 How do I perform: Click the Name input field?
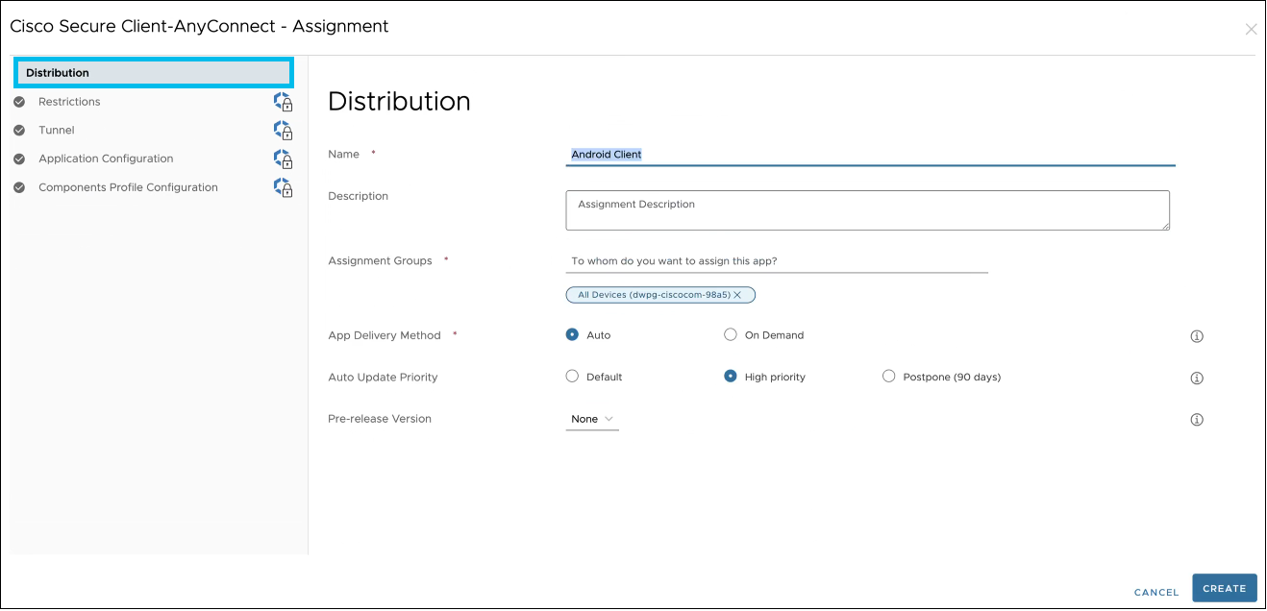[870, 155]
